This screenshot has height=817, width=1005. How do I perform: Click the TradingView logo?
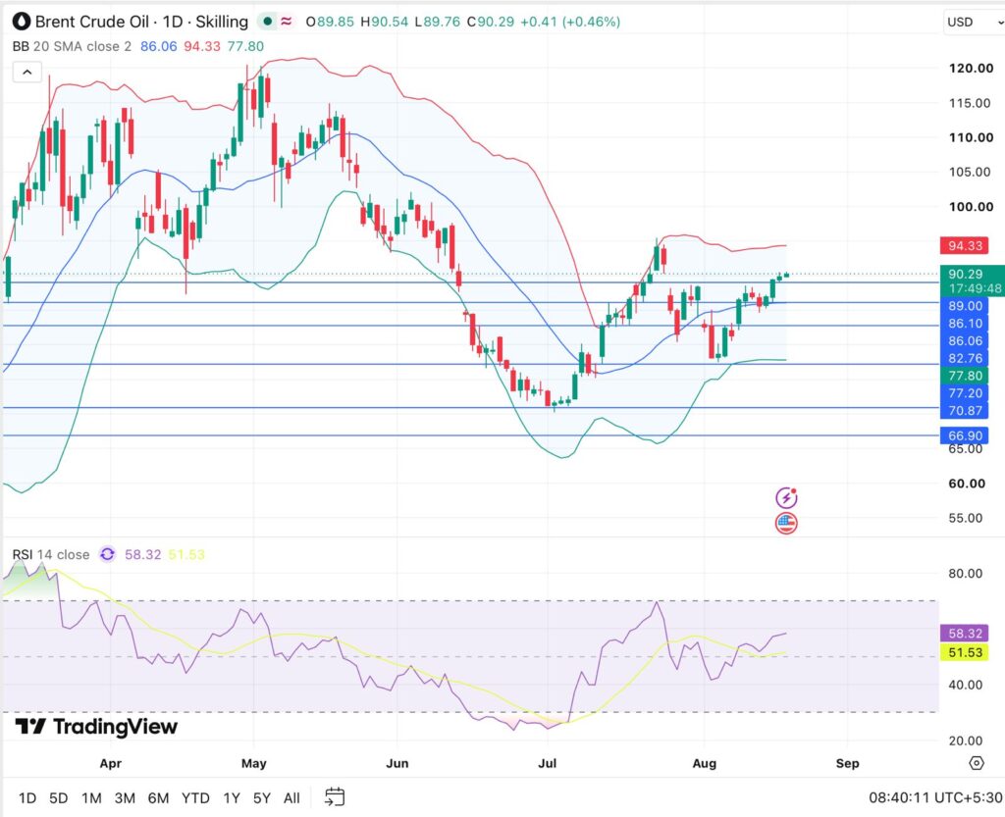point(96,727)
